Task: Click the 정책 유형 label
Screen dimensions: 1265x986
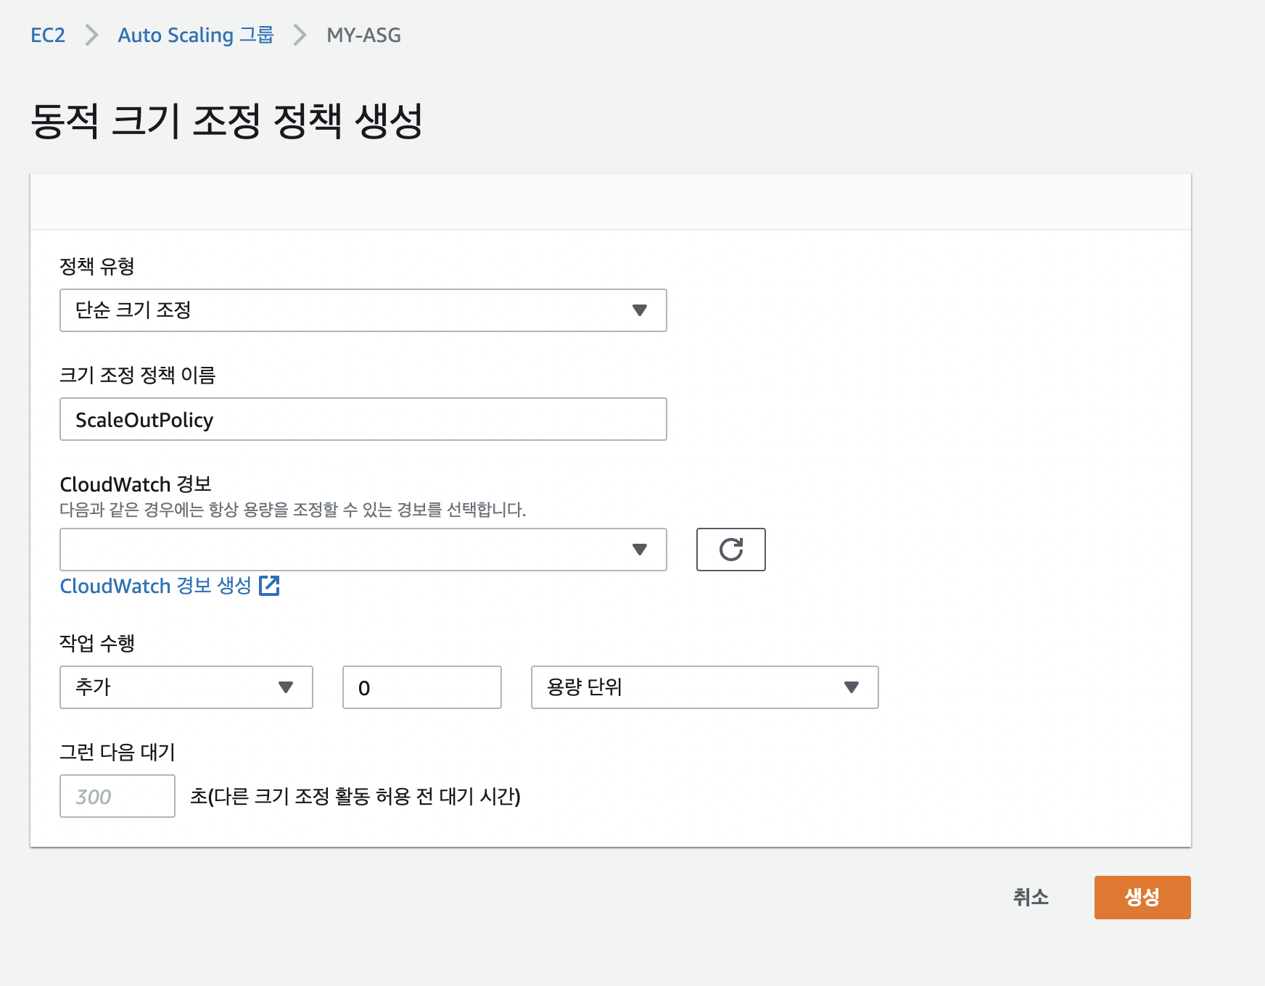Action: point(97,266)
